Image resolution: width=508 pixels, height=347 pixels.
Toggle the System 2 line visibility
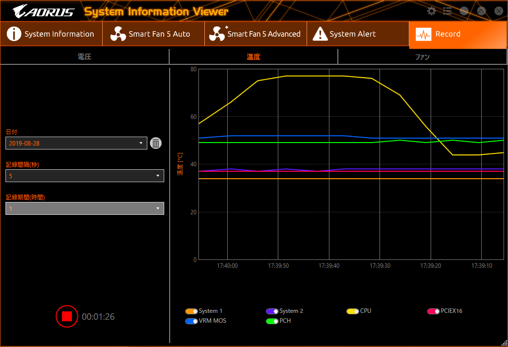click(272, 311)
